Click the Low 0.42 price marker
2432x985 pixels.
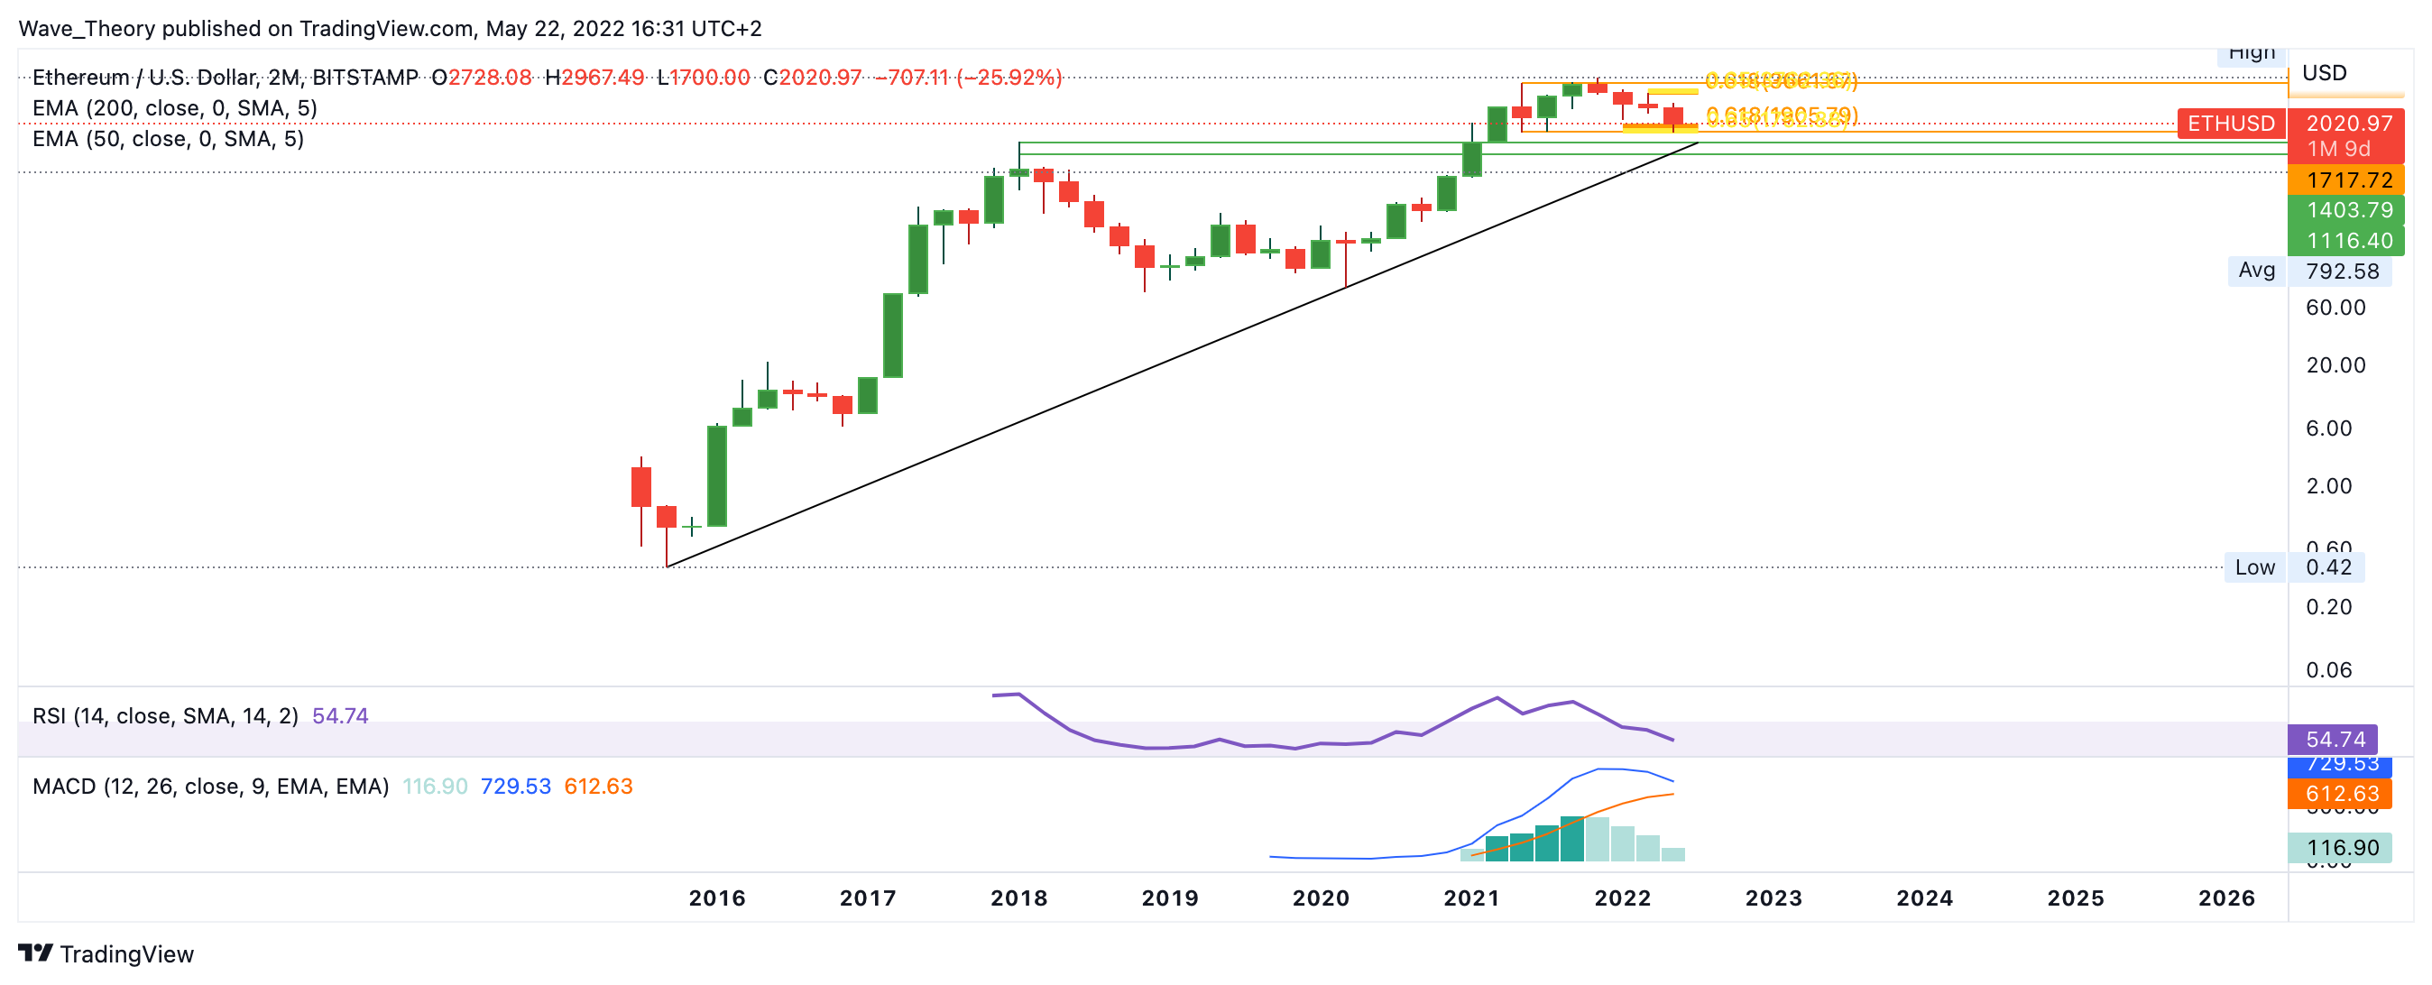click(x=2294, y=567)
